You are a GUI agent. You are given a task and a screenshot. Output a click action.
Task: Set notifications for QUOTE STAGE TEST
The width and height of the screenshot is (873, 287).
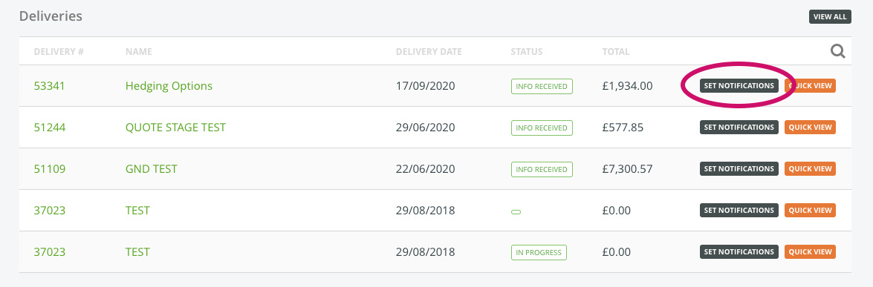(739, 128)
